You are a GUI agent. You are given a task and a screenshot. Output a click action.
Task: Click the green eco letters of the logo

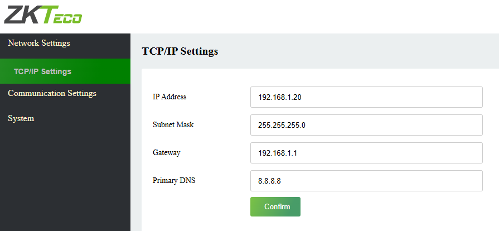(66, 17)
